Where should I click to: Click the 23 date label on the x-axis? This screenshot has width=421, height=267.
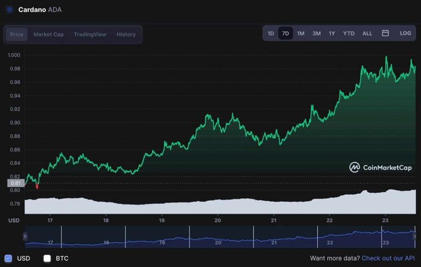tap(385, 220)
